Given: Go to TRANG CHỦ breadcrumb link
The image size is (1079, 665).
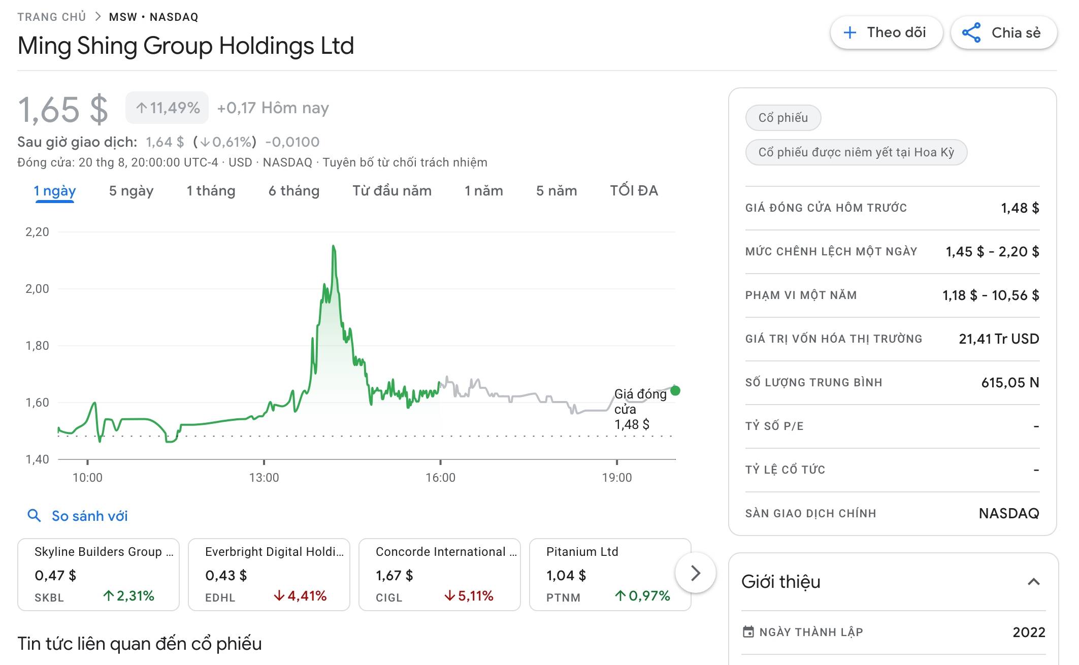Looking at the screenshot, I should (x=52, y=17).
